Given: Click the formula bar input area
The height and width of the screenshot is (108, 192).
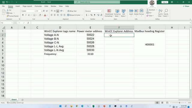Looking at the screenshot, I should point(110,23).
